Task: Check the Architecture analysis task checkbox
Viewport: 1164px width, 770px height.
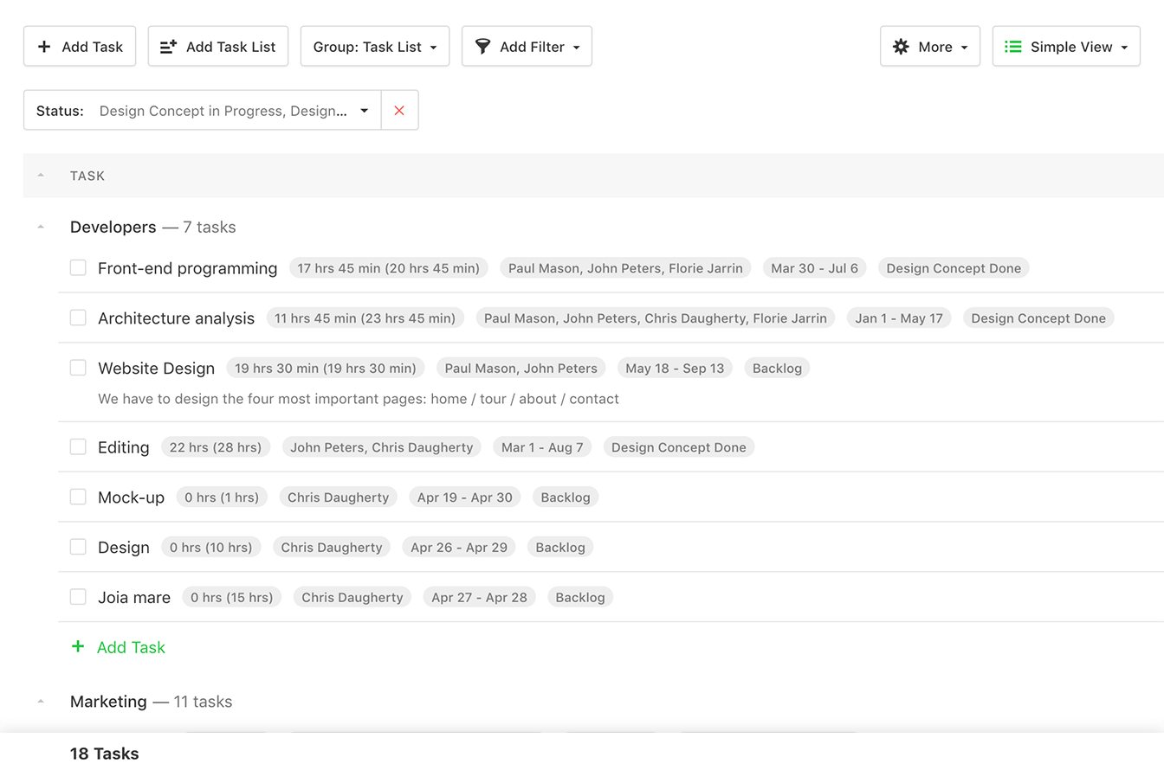Action: (78, 318)
